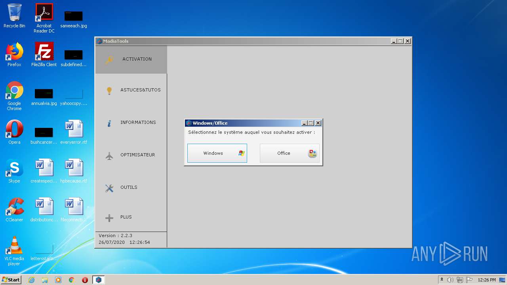Click the Version : 2.2.3 label
This screenshot has height=285, width=507.
pyautogui.click(x=115, y=236)
